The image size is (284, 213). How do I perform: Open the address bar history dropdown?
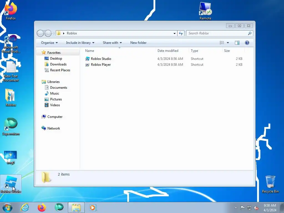[x=174, y=33]
